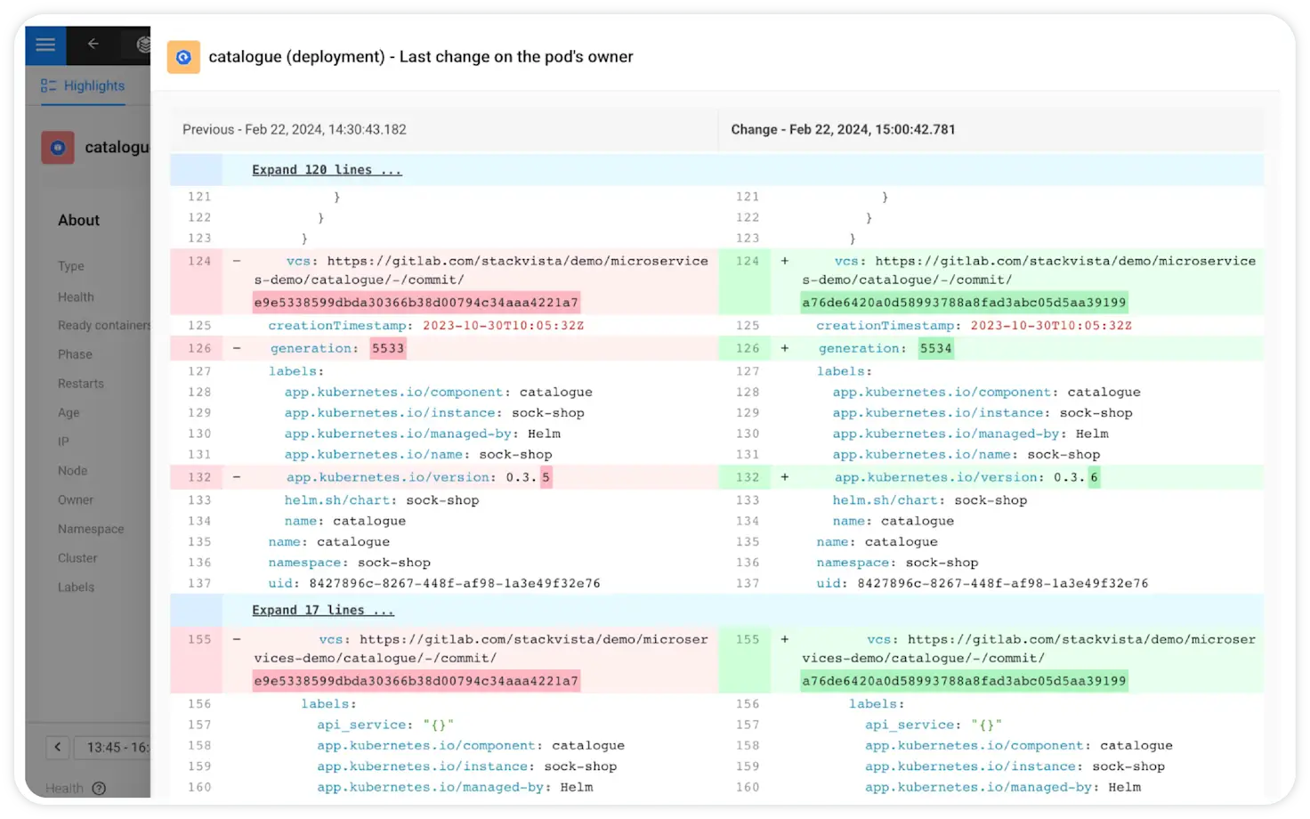Open the Health help question mark icon
This screenshot has width=1310, height=819.
(x=98, y=789)
